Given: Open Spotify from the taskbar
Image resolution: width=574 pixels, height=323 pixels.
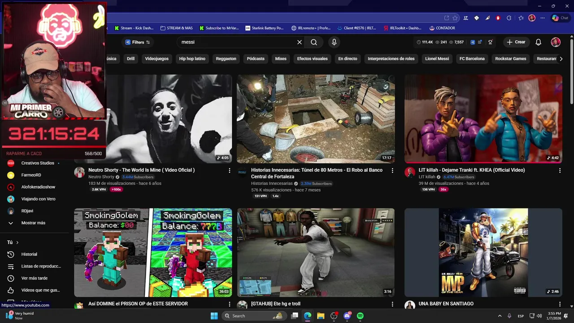Looking at the screenshot, I should [x=360, y=316].
